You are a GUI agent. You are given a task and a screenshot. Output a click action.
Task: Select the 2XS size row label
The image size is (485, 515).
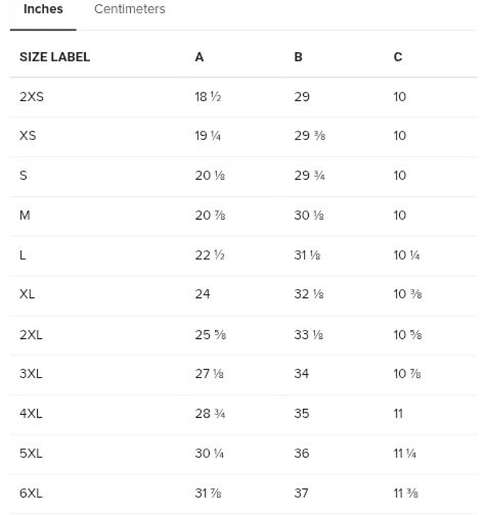(32, 97)
